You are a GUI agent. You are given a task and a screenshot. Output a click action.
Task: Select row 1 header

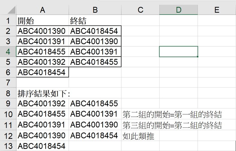(x=8, y=21)
